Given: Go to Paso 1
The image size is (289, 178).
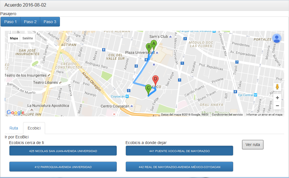Looking at the screenshot, I should point(11,22).
